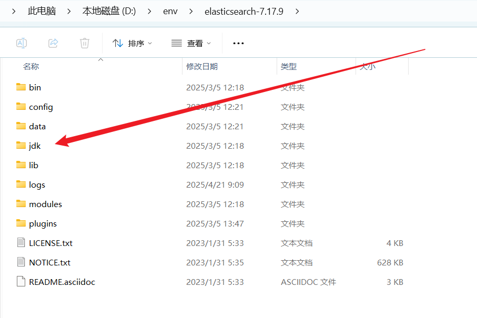Viewport: 477px width, 318px height.
Task: Select the LICENSE.txt file icon
Action: [x=21, y=243]
